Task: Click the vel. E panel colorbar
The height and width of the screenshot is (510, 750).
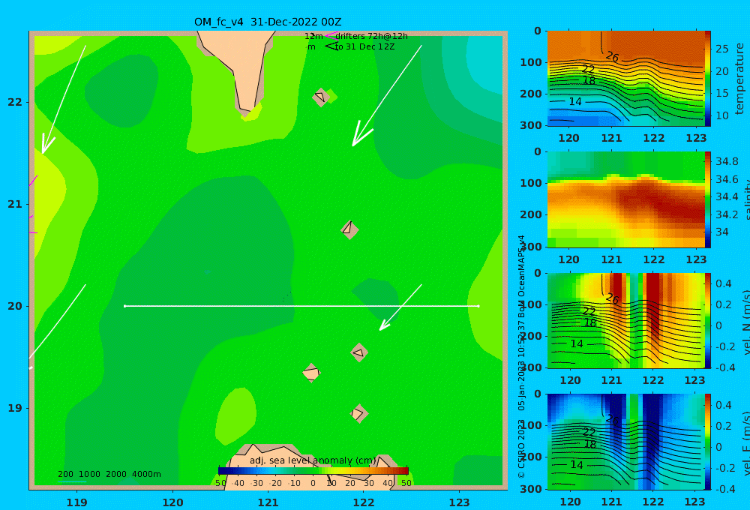Action: [x=708, y=442]
